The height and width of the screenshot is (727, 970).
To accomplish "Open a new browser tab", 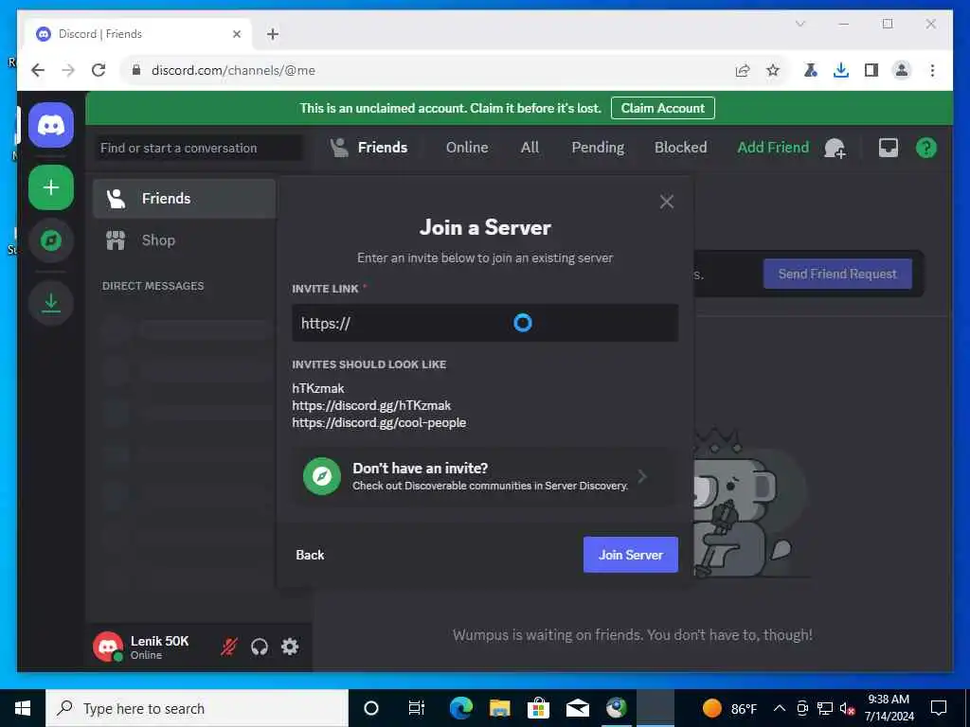I will click(272, 34).
